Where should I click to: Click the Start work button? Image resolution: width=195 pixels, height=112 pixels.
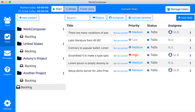point(57,9)
